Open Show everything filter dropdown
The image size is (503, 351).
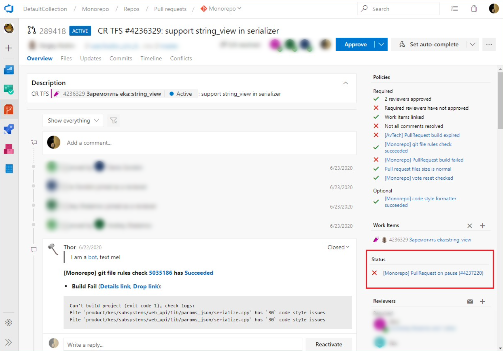(73, 120)
